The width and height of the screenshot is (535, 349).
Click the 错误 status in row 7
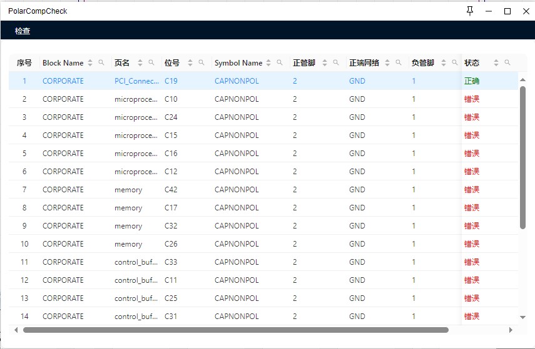472,190
